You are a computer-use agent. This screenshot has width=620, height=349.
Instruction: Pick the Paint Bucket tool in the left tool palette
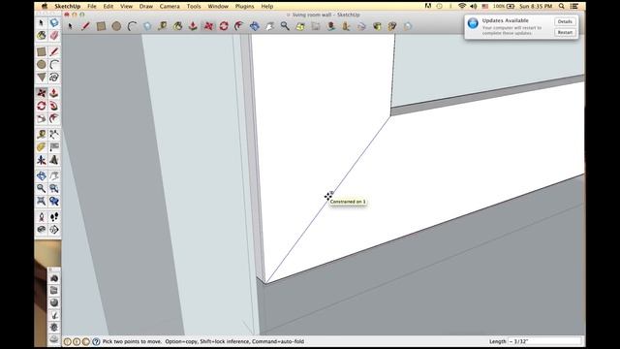coord(41,36)
